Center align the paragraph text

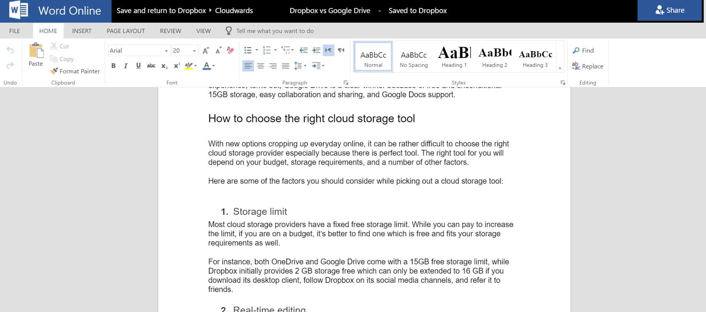coord(261,66)
